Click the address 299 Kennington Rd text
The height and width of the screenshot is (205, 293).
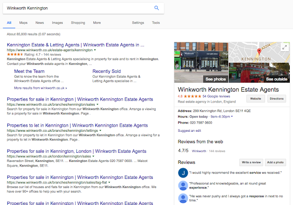click(222, 111)
